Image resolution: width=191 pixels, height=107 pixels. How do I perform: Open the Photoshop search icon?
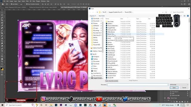(182, 4)
